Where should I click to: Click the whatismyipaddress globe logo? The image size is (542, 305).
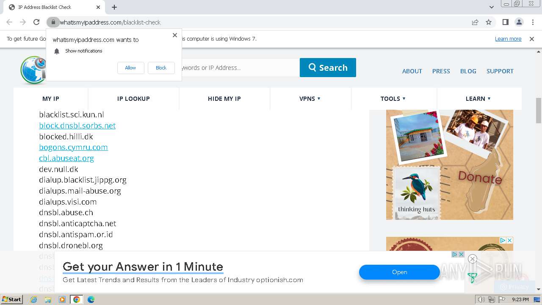coord(33,70)
